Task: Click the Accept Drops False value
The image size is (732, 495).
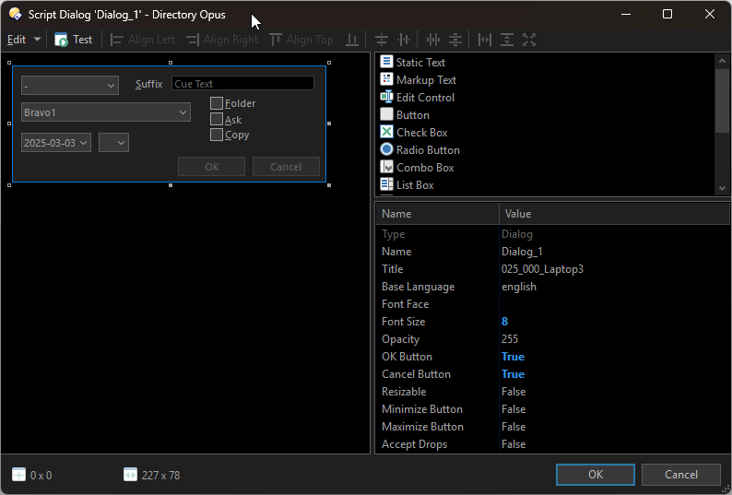Action: click(x=514, y=444)
